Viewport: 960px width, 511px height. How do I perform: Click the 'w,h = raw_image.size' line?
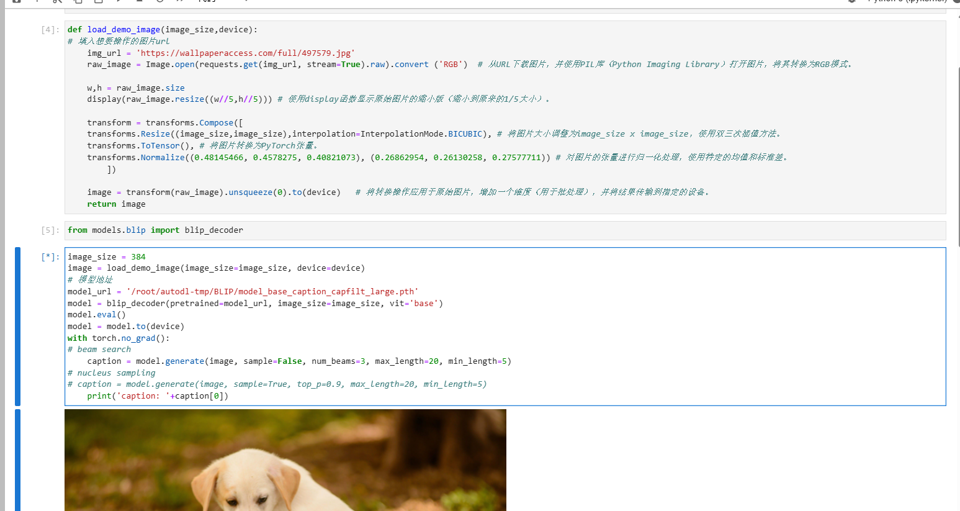[x=136, y=88]
